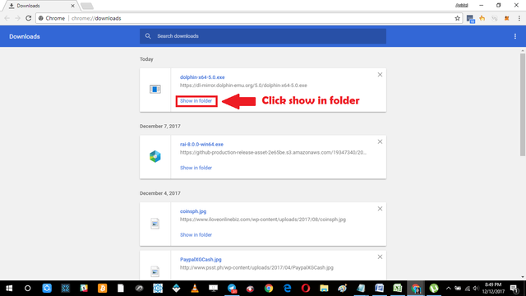
Task: Click the taskbar clock showing 8:49 PM
Action: [493, 289]
